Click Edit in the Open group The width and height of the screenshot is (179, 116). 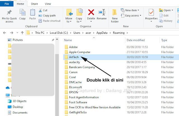(164, 16)
